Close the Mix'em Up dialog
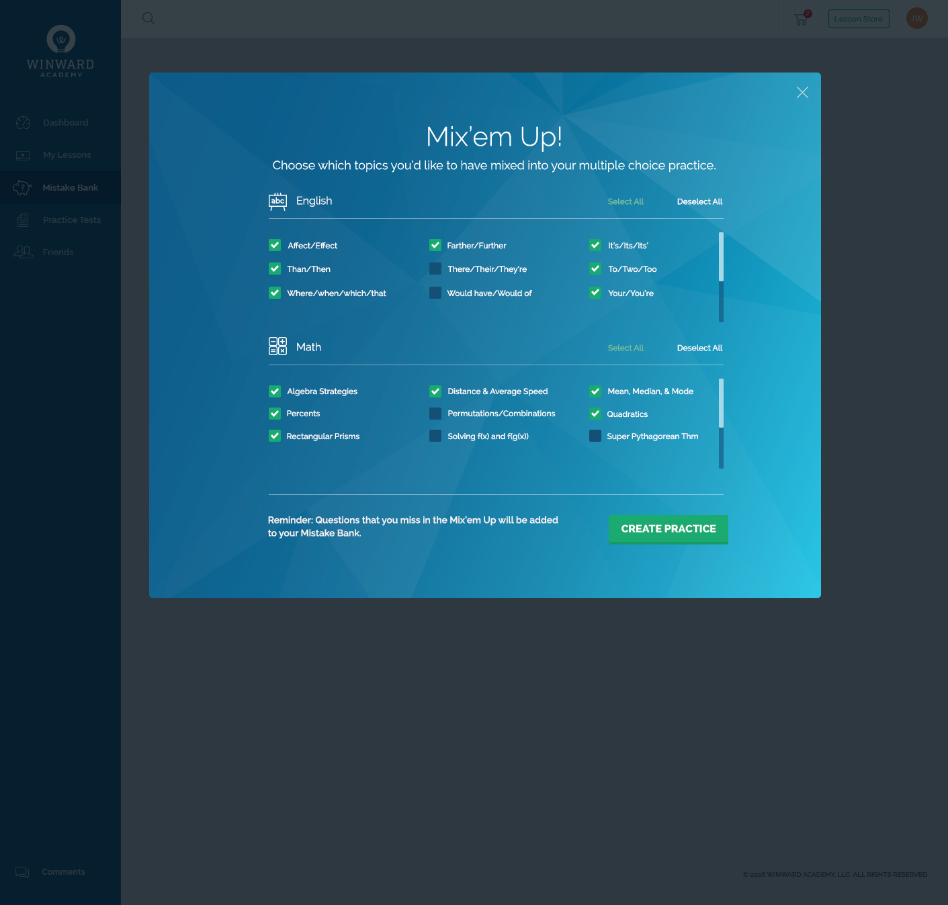The height and width of the screenshot is (905, 948). (x=802, y=93)
